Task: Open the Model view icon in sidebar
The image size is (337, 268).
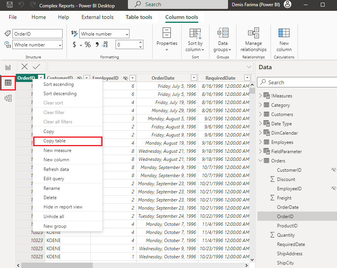Action: [x=8, y=99]
